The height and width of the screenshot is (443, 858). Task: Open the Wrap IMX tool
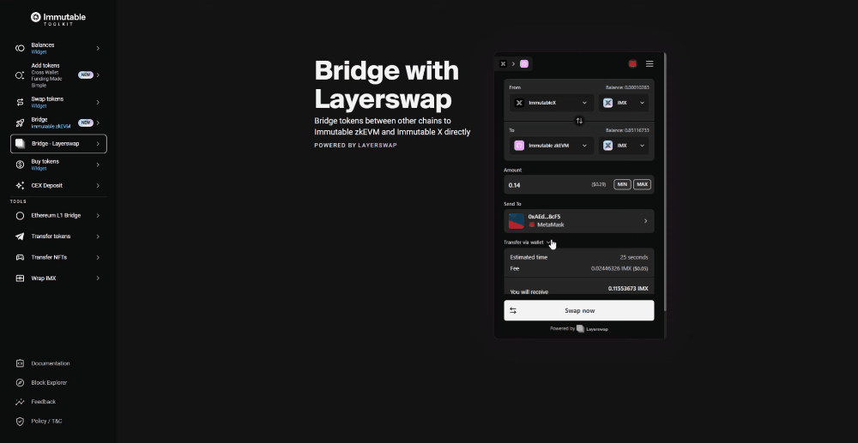[x=58, y=278]
